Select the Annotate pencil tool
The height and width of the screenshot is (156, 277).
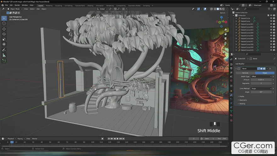pyautogui.click(x=4, y=50)
